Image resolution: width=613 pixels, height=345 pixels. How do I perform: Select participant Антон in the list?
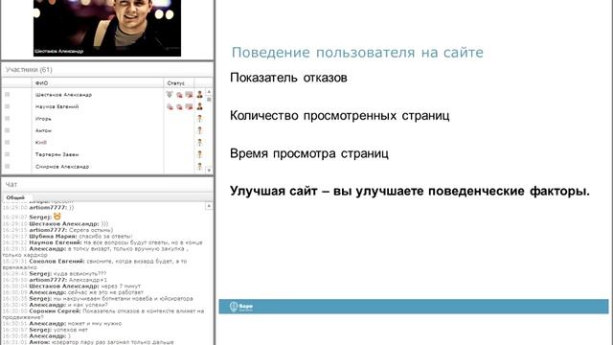coord(43,130)
